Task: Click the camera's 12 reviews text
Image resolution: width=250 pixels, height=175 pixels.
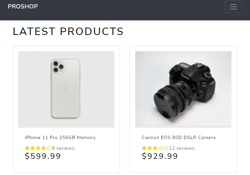Action: pyautogui.click(x=182, y=148)
